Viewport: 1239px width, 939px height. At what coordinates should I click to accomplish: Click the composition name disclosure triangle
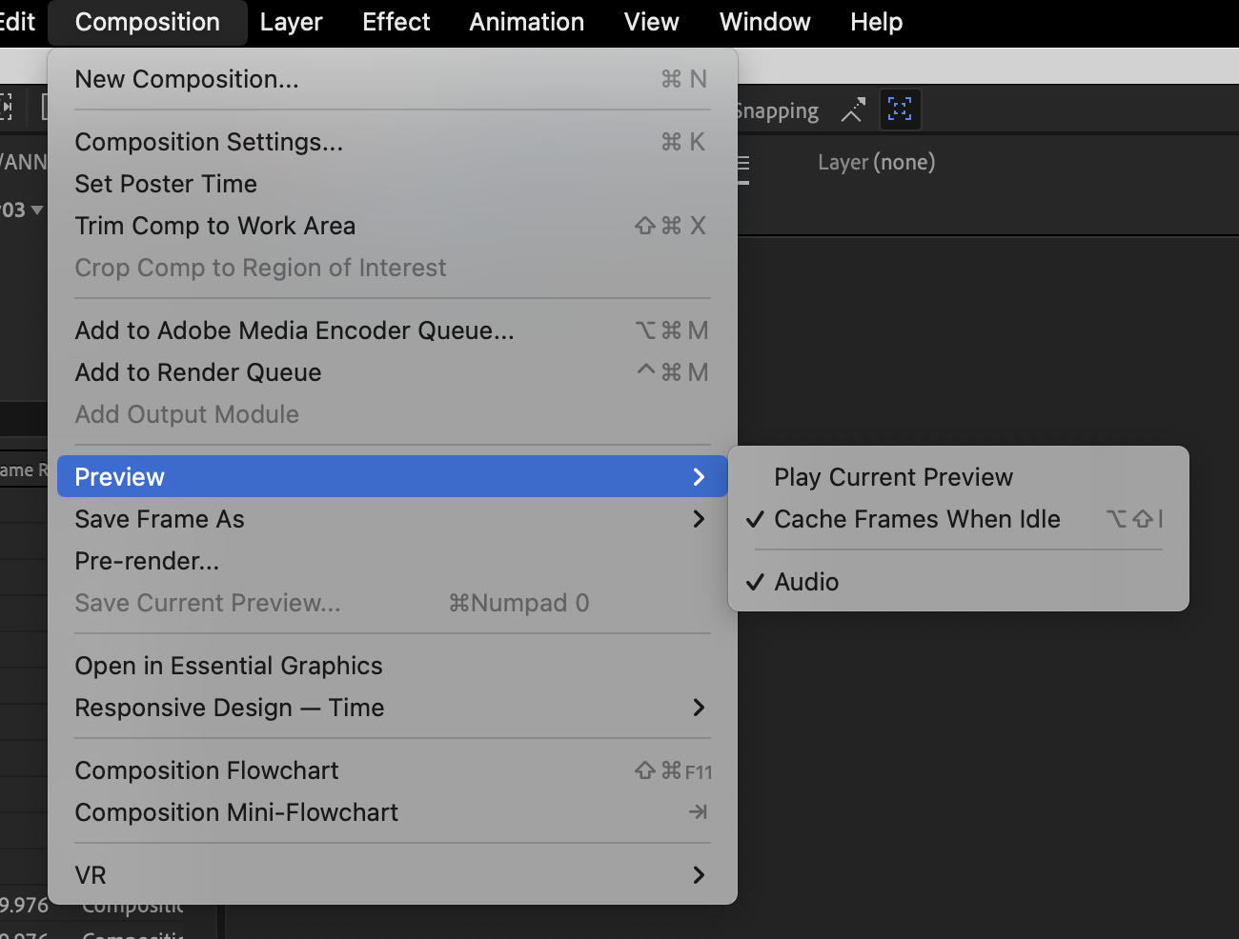(38, 210)
